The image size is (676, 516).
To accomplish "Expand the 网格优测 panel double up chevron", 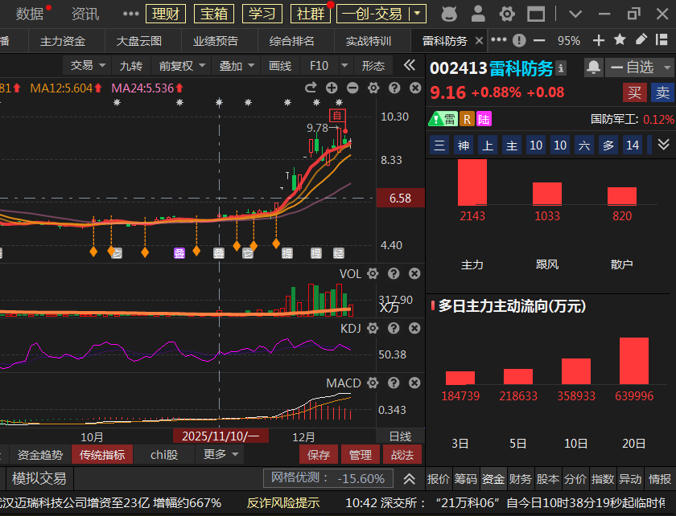I will tap(409, 478).
